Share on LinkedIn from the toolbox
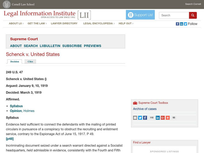 158,118
